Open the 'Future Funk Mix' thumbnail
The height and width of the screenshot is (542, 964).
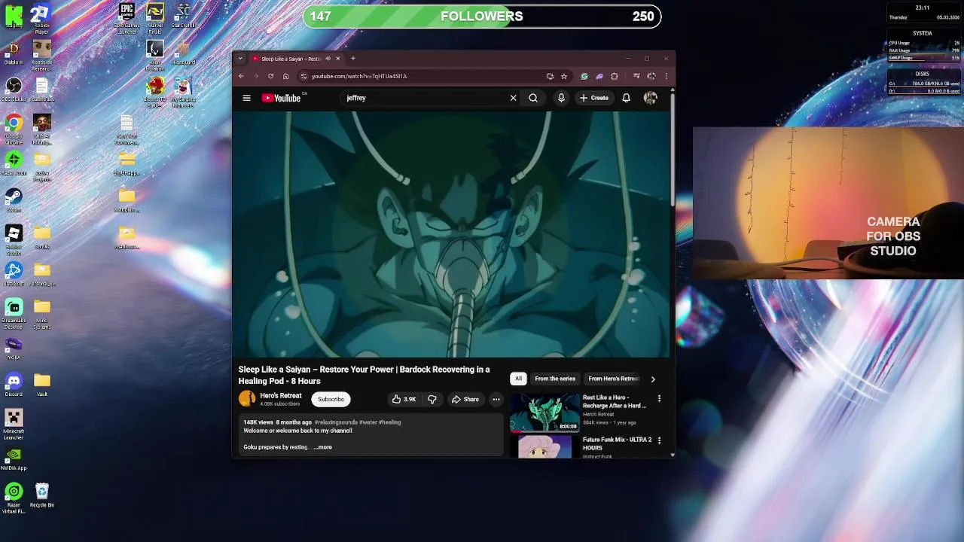(x=545, y=446)
